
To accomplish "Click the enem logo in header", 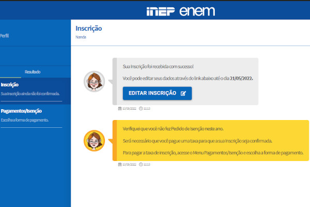I will (x=197, y=11).
